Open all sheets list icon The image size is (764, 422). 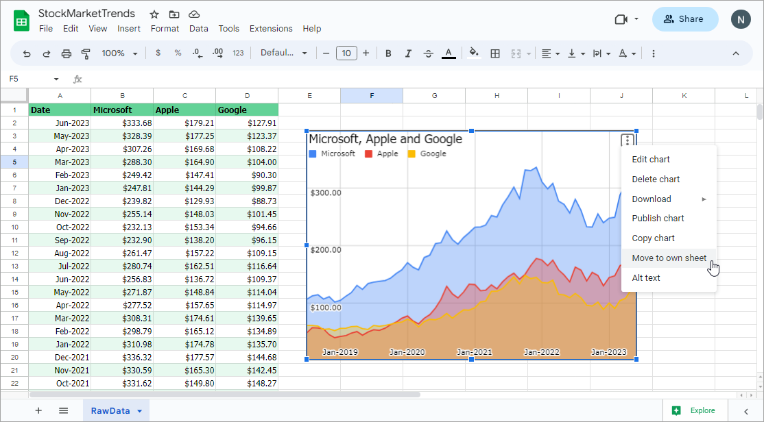click(x=63, y=411)
